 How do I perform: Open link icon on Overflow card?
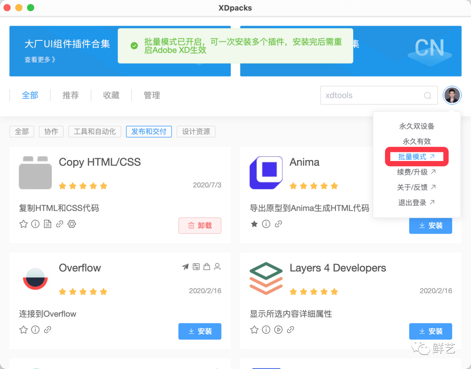click(x=48, y=330)
